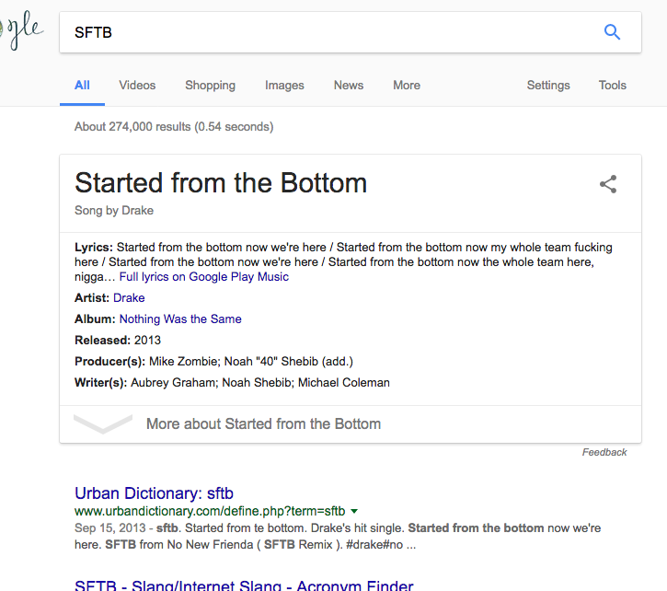Open search Tools
The height and width of the screenshot is (591, 667).
[613, 86]
